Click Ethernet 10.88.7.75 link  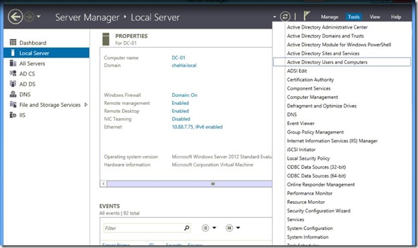click(x=197, y=127)
